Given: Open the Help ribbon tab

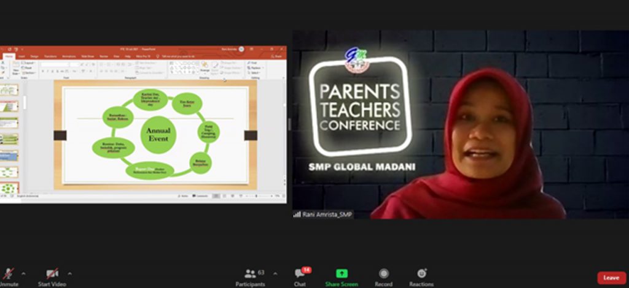Looking at the screenshot, I should 128,56.
